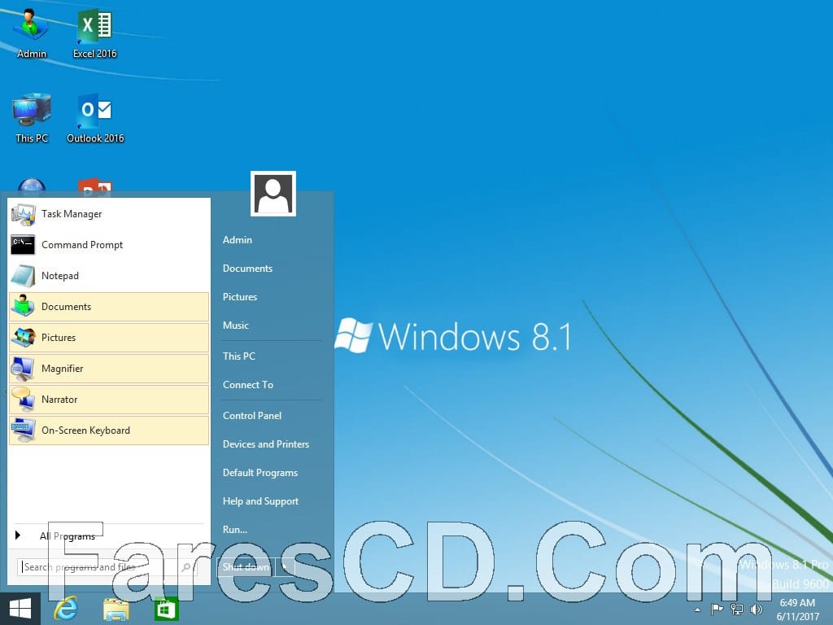The image size is (833, 625).
Task: Open the On-Screen Keyboard program
Action: coord(109,430)
